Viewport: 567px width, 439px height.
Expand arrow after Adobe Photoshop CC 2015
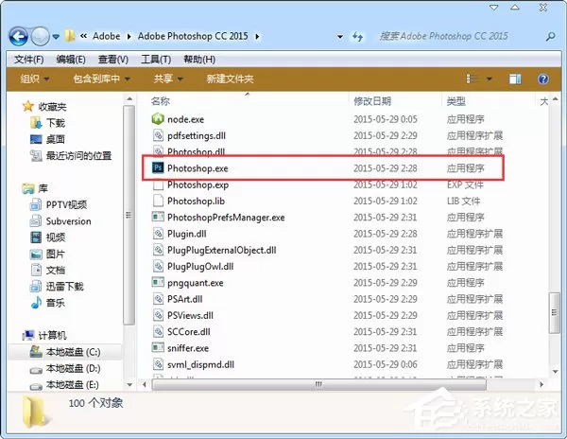tap(257, 37)
